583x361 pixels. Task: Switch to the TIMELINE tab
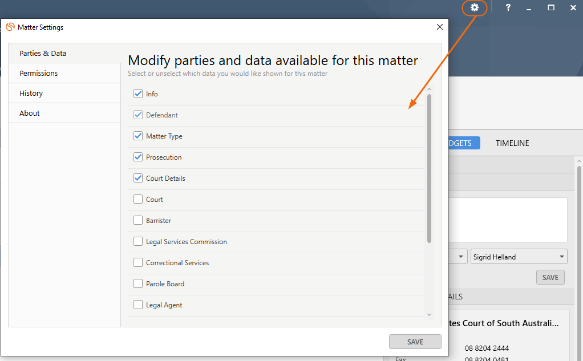pyautogui.click(x=512, y=143)
